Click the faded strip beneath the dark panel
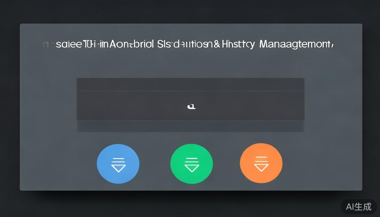 (191, 126)
